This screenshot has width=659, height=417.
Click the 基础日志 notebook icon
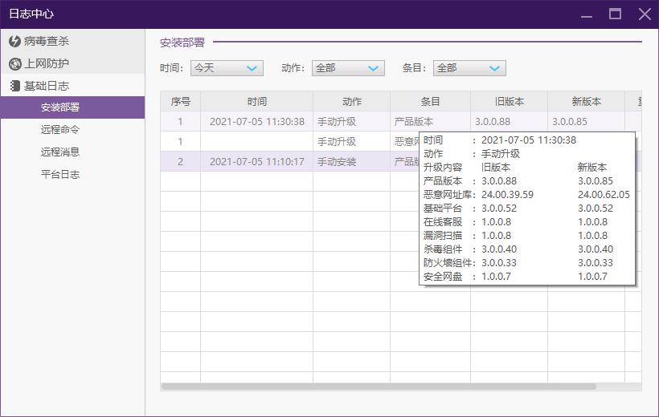coord(14,86)
